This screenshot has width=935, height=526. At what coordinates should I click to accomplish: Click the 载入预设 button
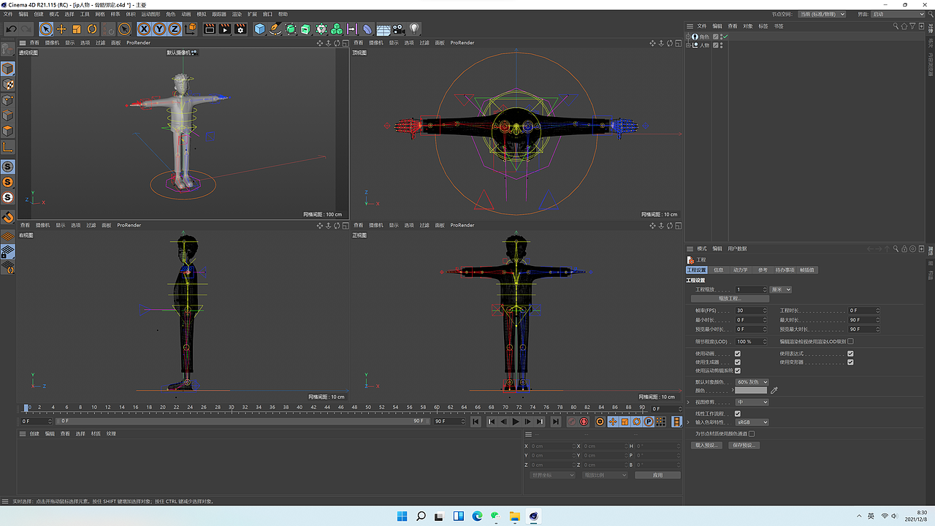[706, 445]
